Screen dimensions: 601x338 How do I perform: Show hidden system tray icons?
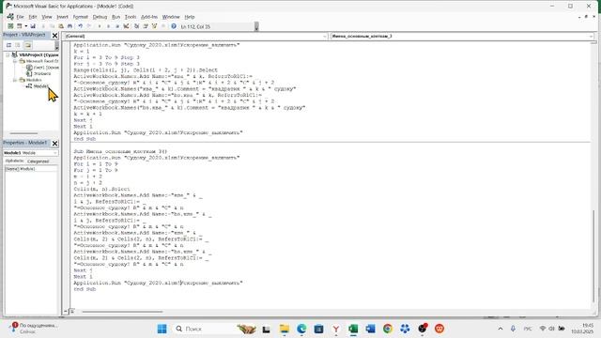point(501,329)
